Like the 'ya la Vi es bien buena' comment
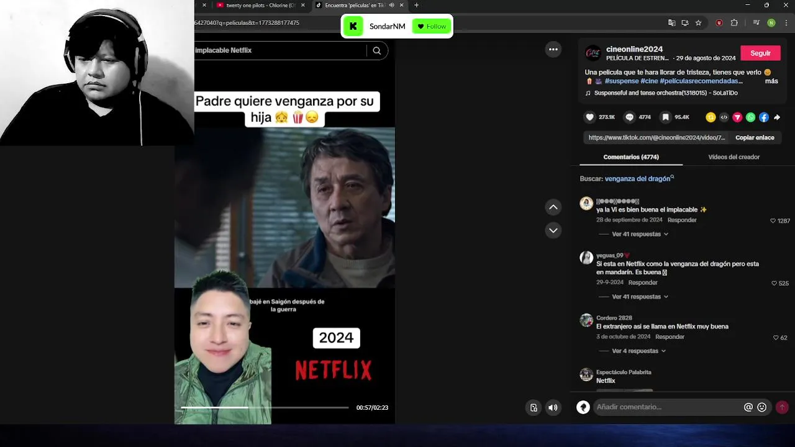The height and width of the screenshot is (447, 795). coord(773,221)
